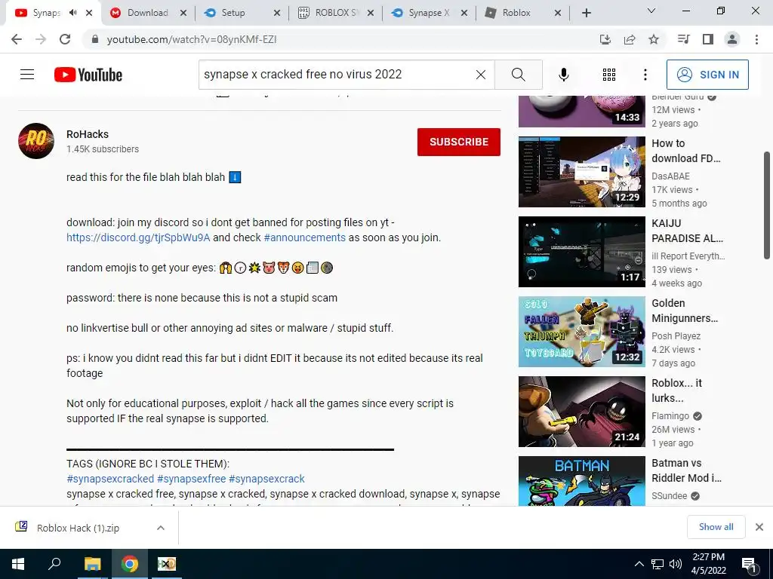
Task: Click the Chrome taskbar icon
Action: tap(130, 564)
